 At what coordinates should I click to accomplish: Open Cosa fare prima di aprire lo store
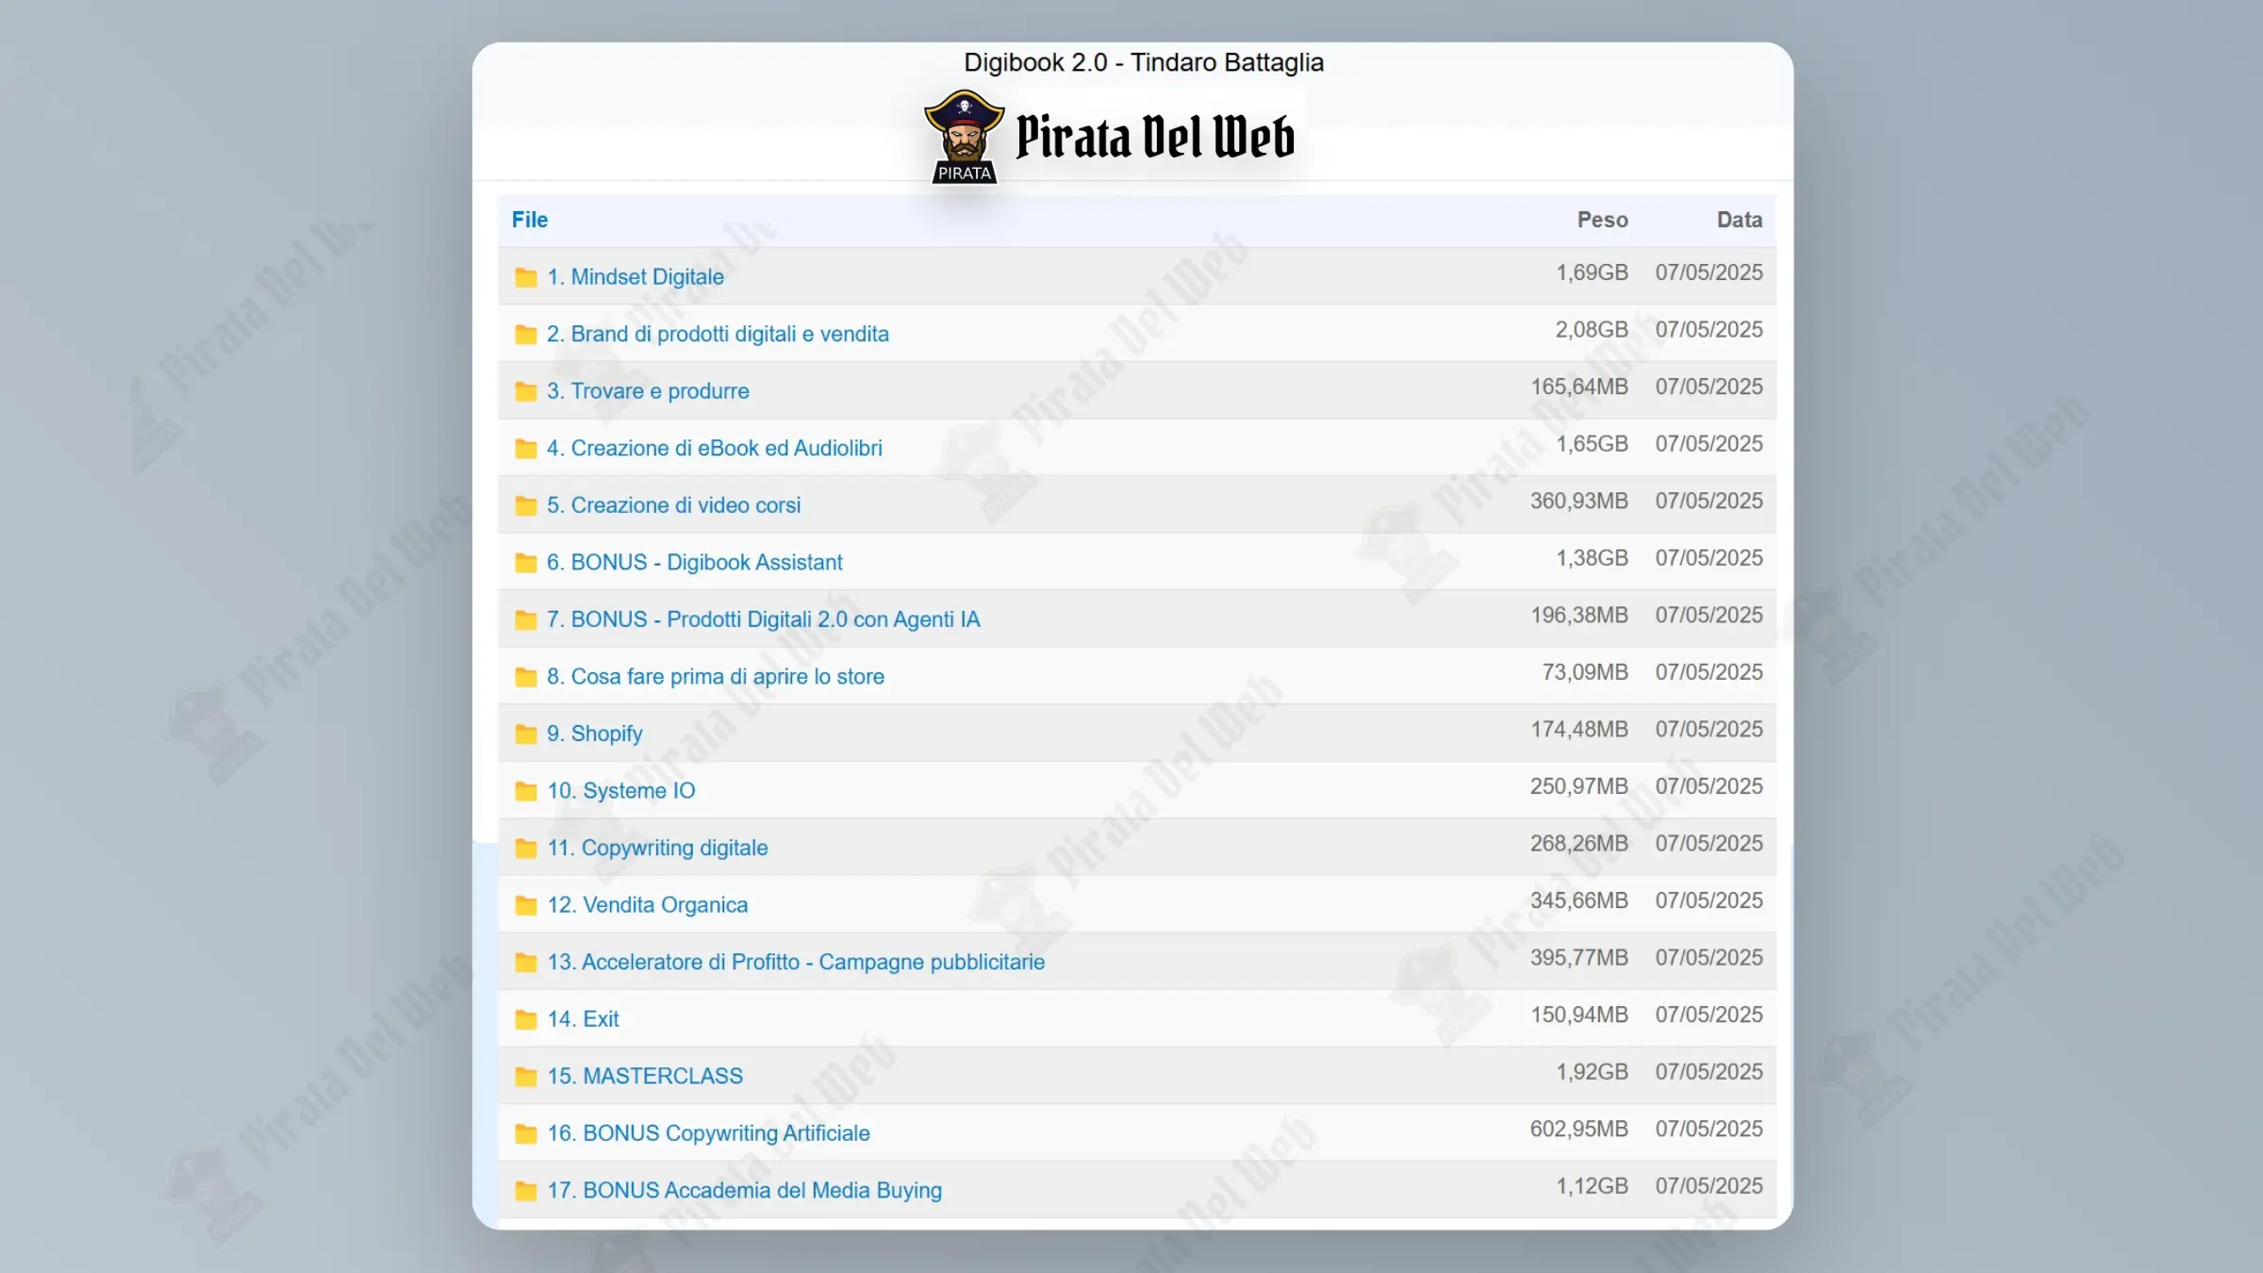[x=715, y=676]
